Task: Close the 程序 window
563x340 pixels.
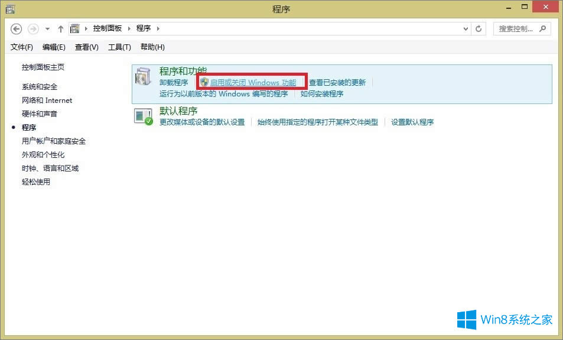Action: point(546,7)
